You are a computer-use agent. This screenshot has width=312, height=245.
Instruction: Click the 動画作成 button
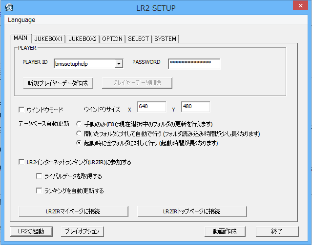pyautogui.click(x=225, y=231)
